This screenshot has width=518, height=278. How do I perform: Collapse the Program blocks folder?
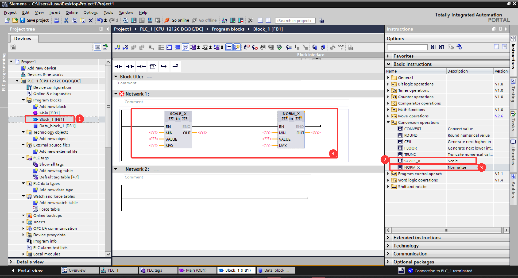(x=23, y=100)
